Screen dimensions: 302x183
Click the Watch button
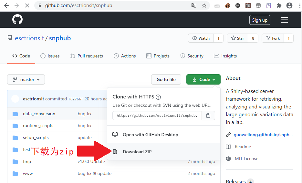coord(201,38)
